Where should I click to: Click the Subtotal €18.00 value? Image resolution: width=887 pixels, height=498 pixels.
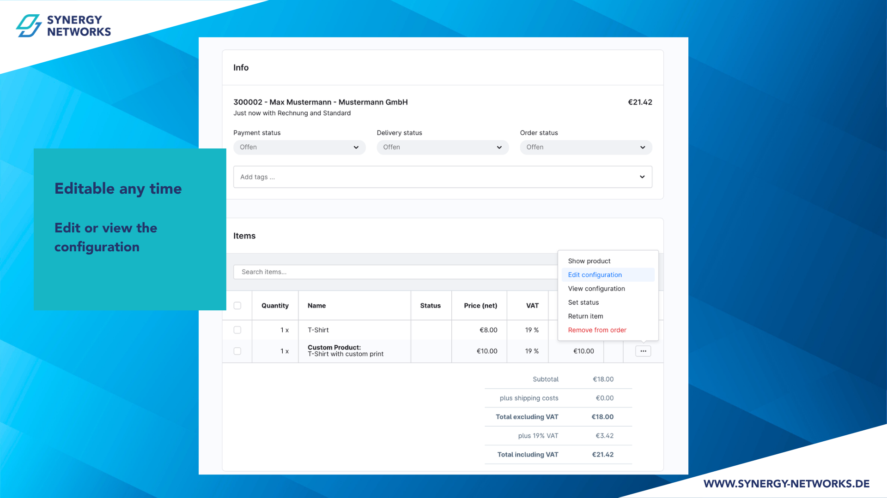pos(603,379)
